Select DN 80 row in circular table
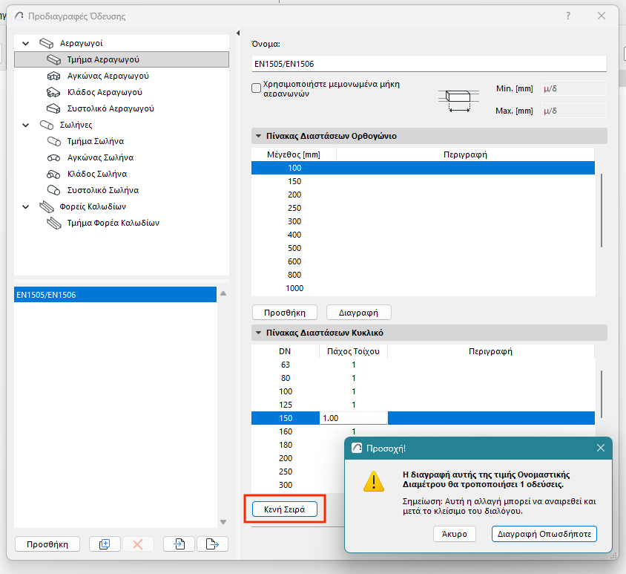The height and width of the screenshot is (574, 626). 424,378
